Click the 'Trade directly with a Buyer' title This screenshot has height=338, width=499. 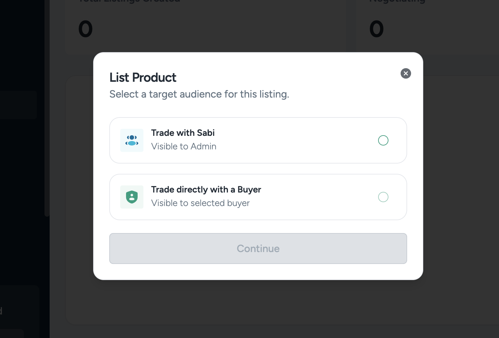pos(206,190)
